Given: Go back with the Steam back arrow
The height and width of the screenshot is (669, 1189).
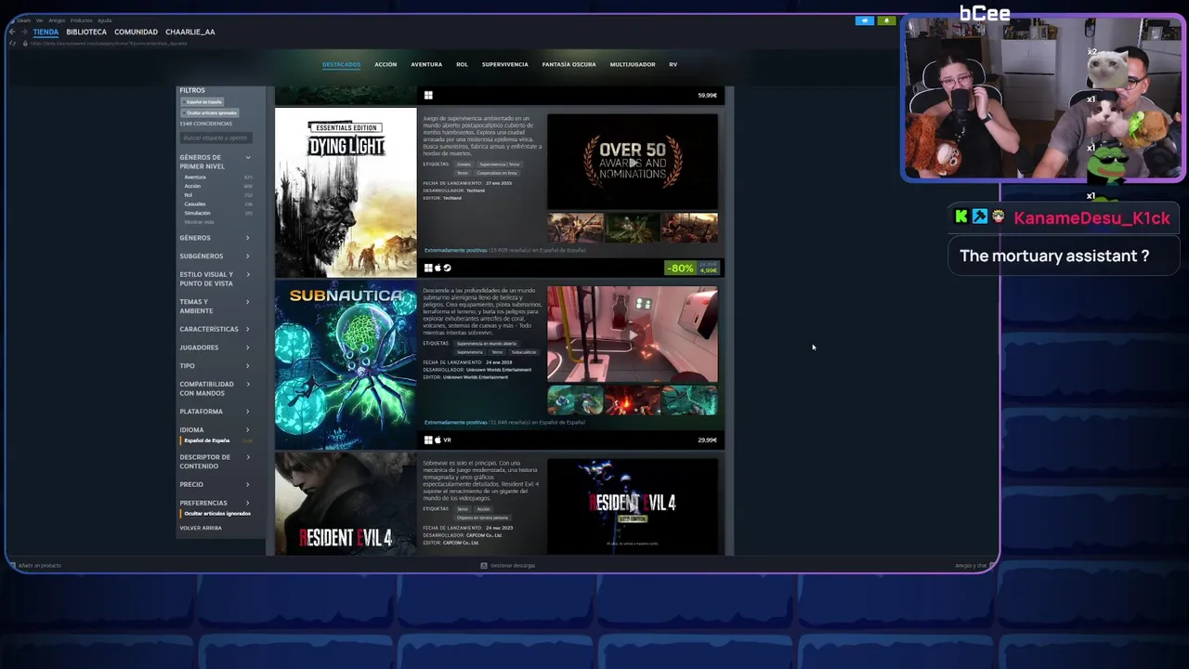Looking at the screenshot, I should [12, 32].
